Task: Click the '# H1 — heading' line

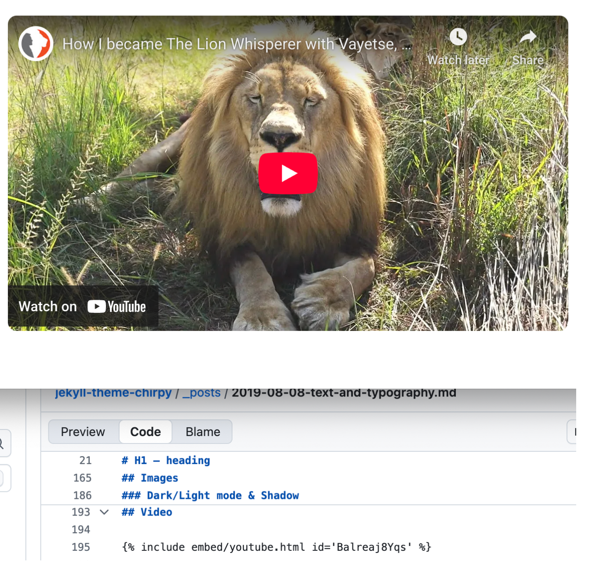Action: pyautogui.click(x=166, y=460)
